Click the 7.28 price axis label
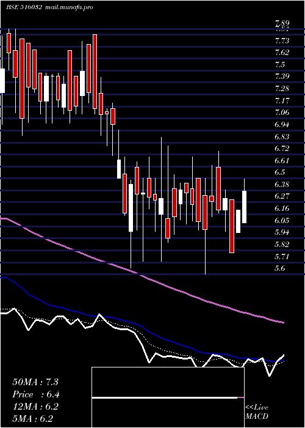This screenshot has width=305, height=428. click(x=282, y=89)
